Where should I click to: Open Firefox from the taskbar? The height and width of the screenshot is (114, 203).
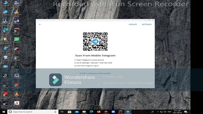99,112
